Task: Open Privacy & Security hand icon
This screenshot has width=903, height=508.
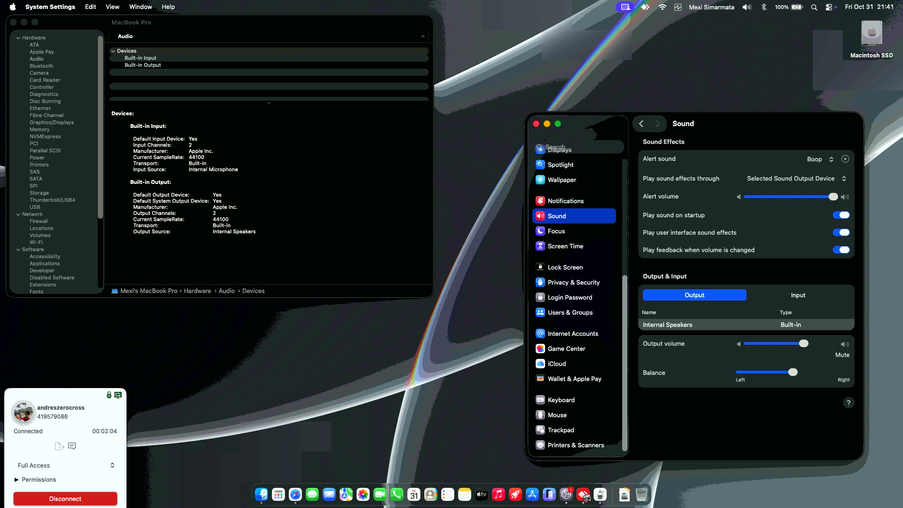Action: click(540, 282)
